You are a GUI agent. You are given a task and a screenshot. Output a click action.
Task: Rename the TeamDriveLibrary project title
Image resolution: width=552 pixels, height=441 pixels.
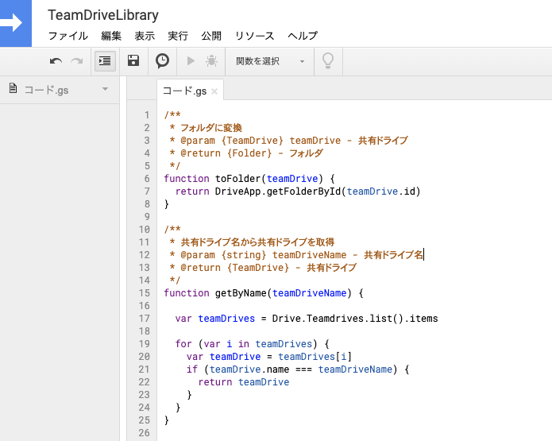[x=103, y=15]
